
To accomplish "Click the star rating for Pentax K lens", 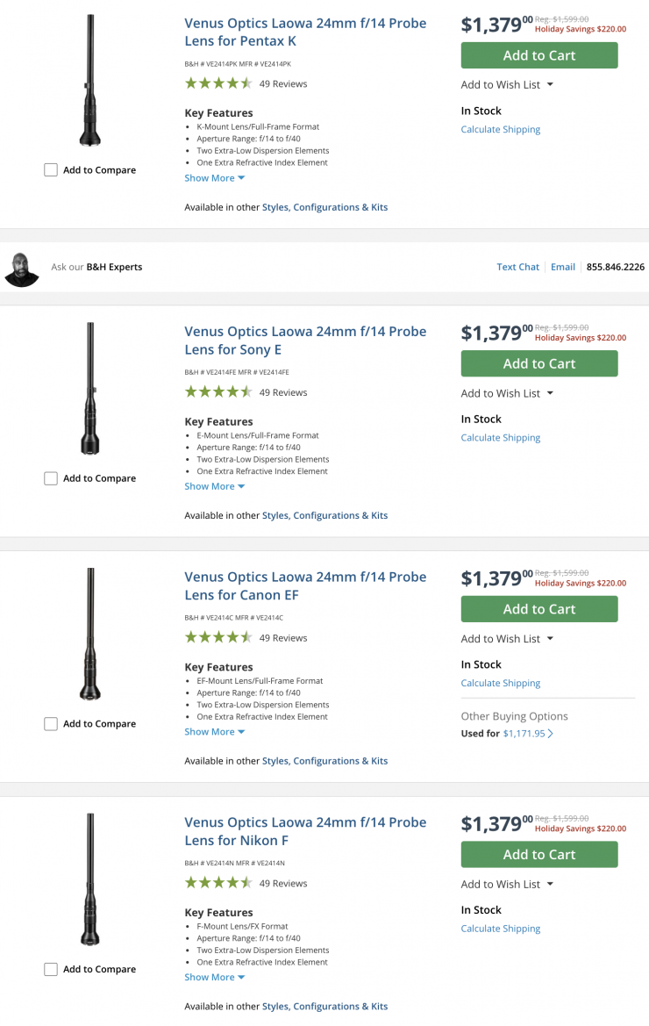I will (x=218, y=84).
